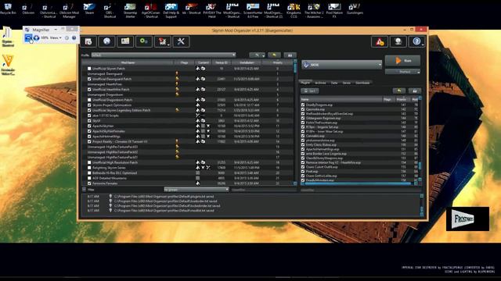
Task: Open Magnifier Views dropdown
Action: point(56,38)
